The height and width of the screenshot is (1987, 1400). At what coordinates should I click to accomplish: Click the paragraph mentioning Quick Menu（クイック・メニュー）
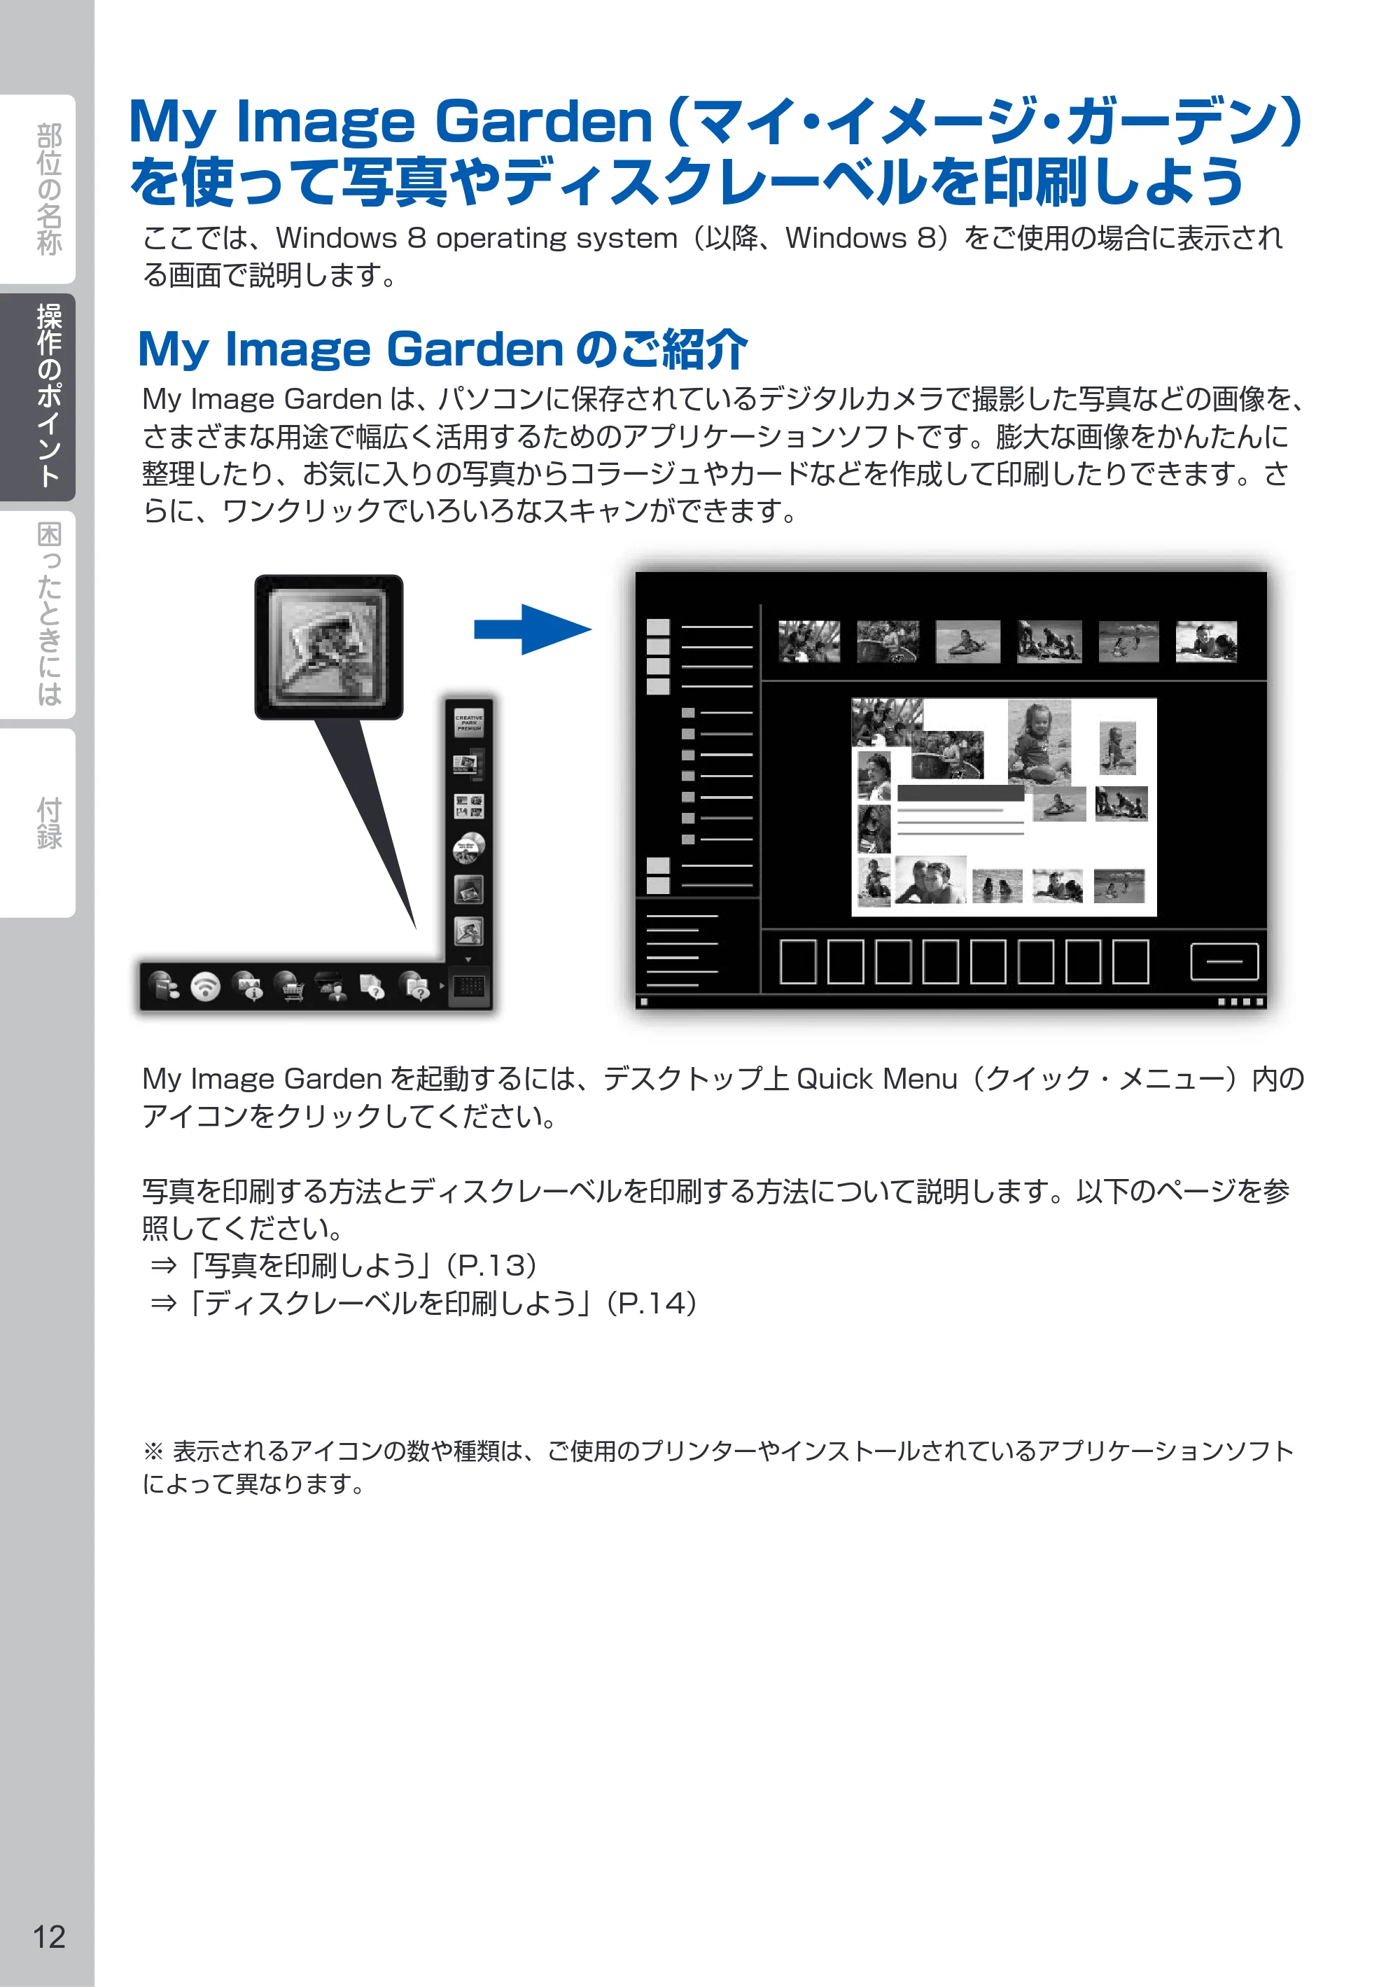[723, 1097]
